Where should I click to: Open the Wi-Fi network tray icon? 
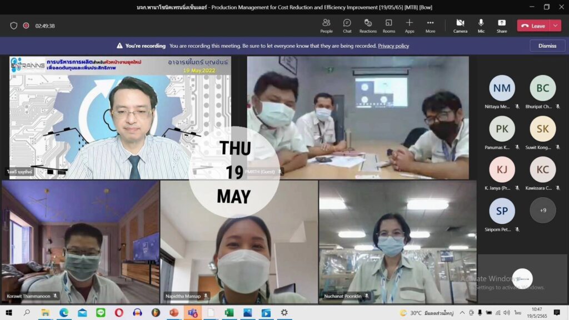point(498,313)
